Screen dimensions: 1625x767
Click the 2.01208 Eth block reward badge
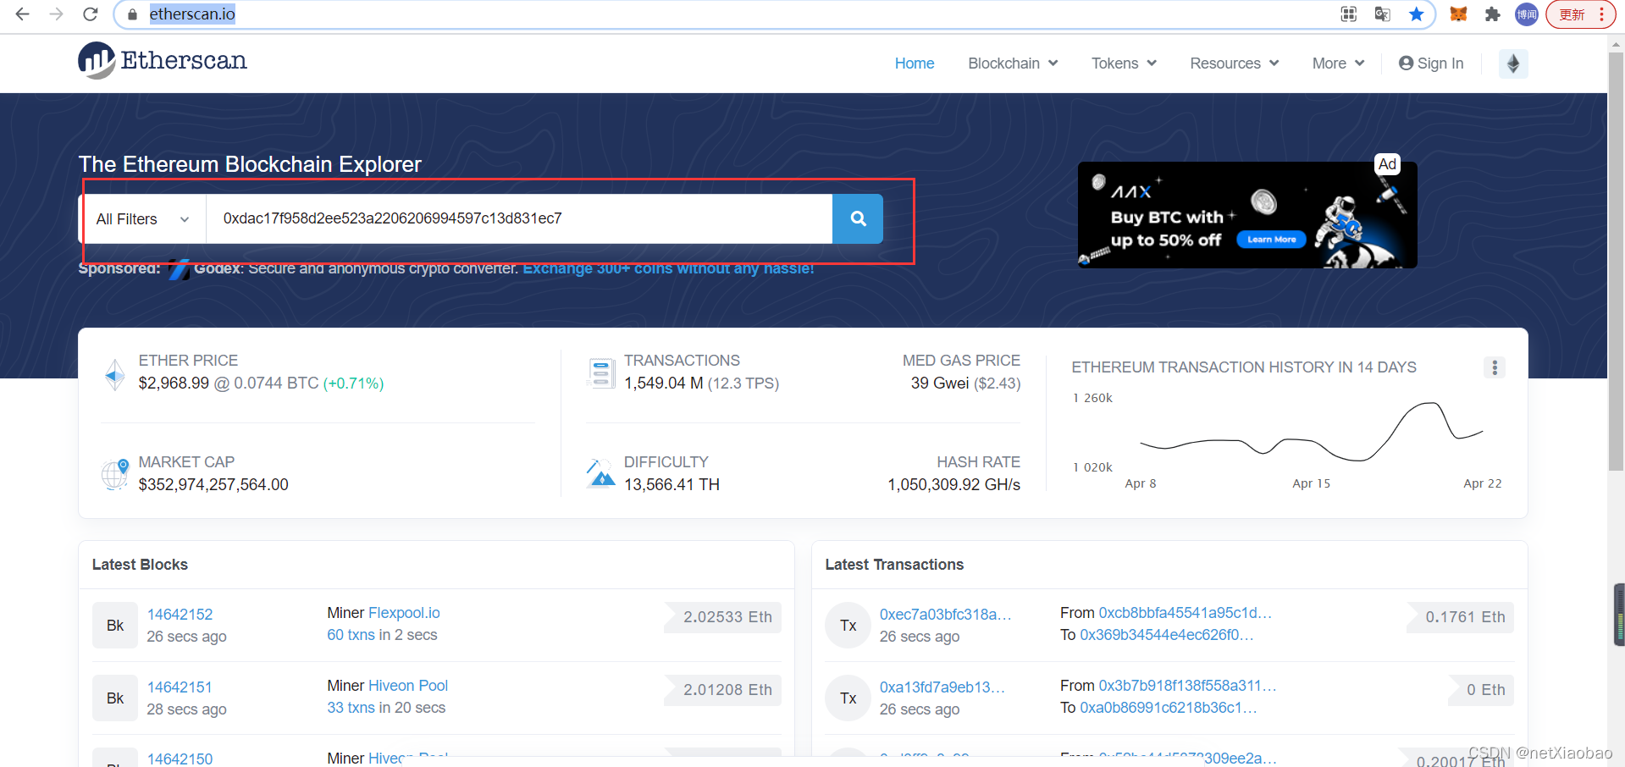point(723,690)
